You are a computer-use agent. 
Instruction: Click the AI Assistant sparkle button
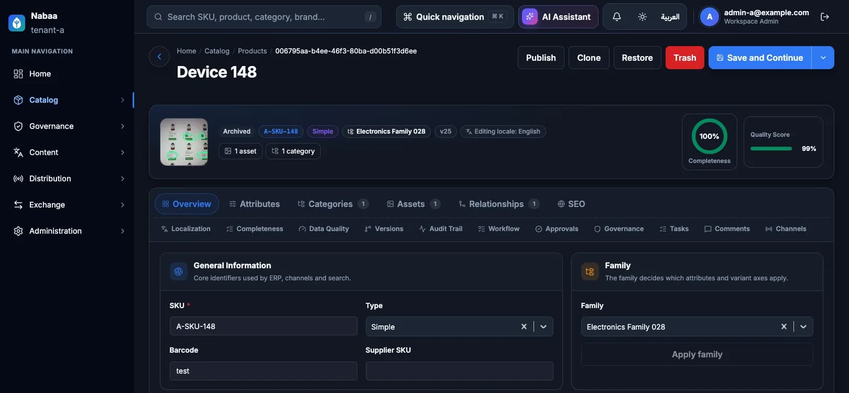click(x=558, y=17)
